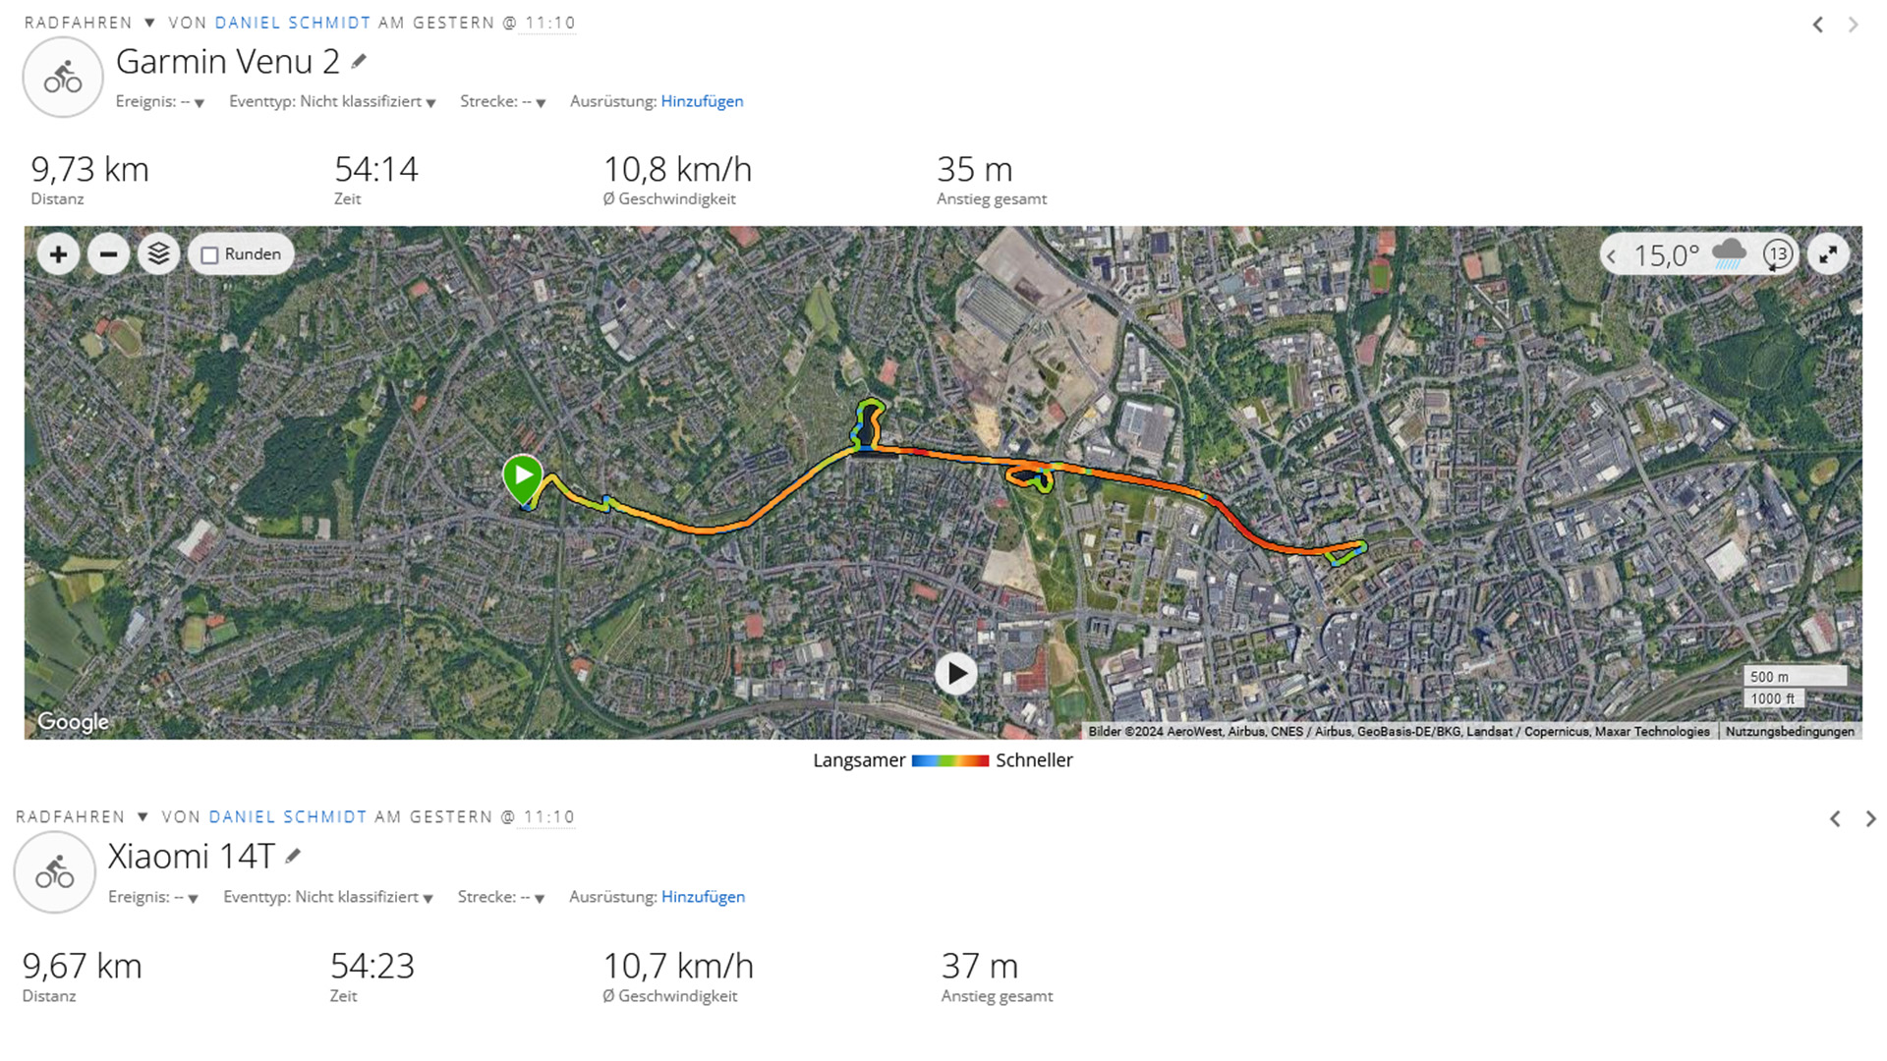Edit the Garmin Venu 2 activity title
The image size is (1887, 1061).
click(359, 62)
